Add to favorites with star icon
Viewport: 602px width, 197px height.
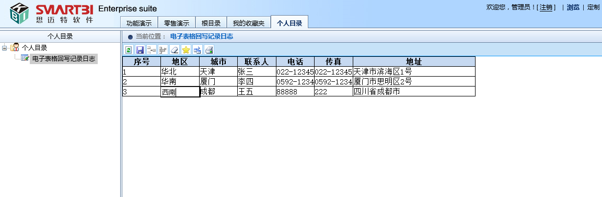[186, 50]
